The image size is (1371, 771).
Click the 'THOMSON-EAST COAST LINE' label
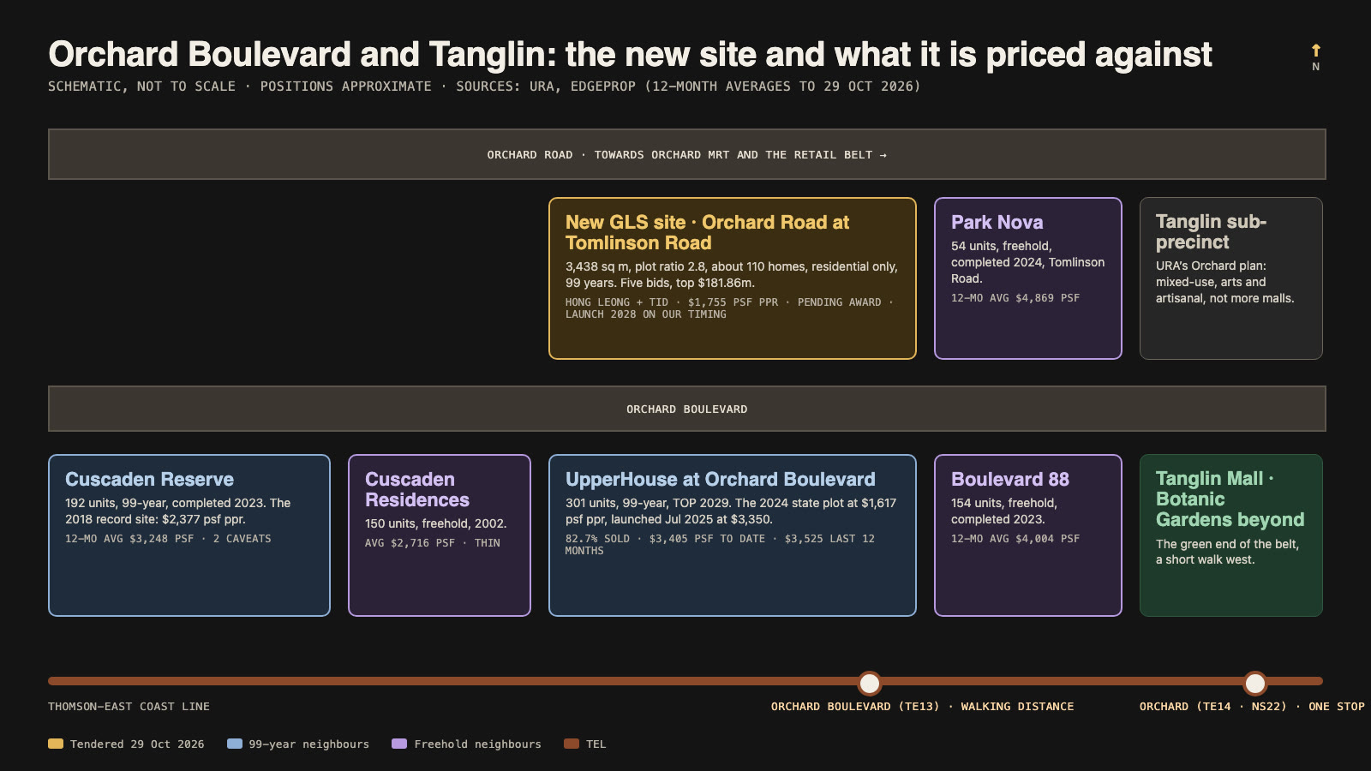pos(129,707)
